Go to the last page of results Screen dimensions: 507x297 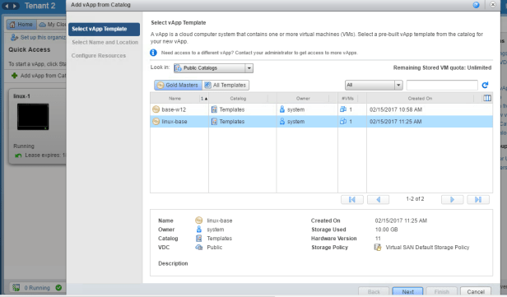(x=478, y=200)
